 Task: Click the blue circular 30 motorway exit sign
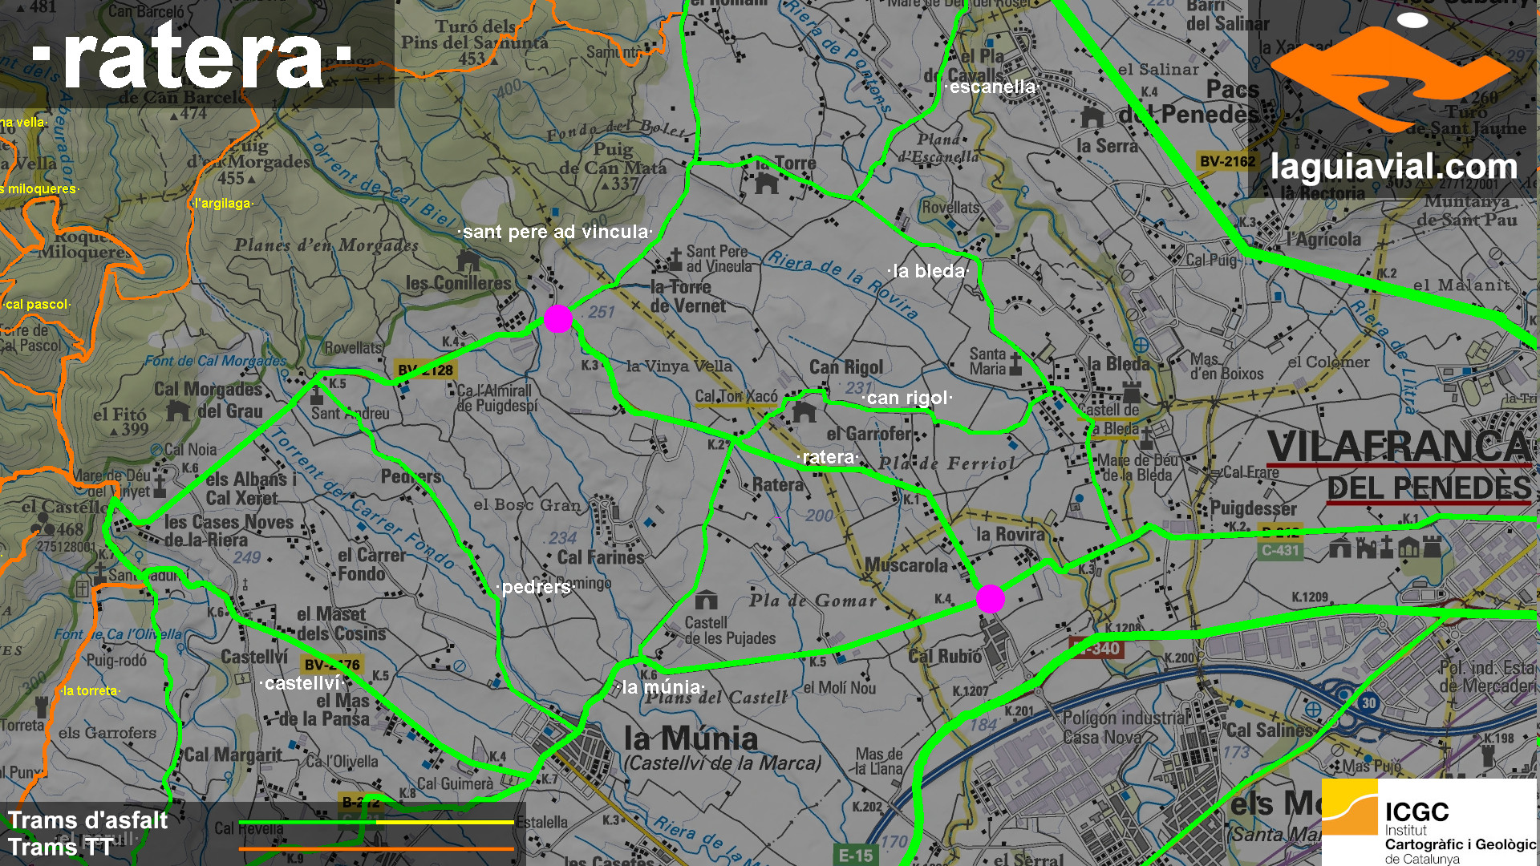(x=1368, y=703)
